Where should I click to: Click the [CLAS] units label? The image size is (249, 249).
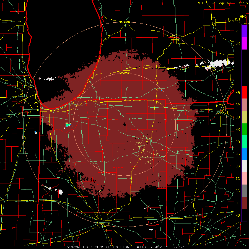[x=234, y=19]
